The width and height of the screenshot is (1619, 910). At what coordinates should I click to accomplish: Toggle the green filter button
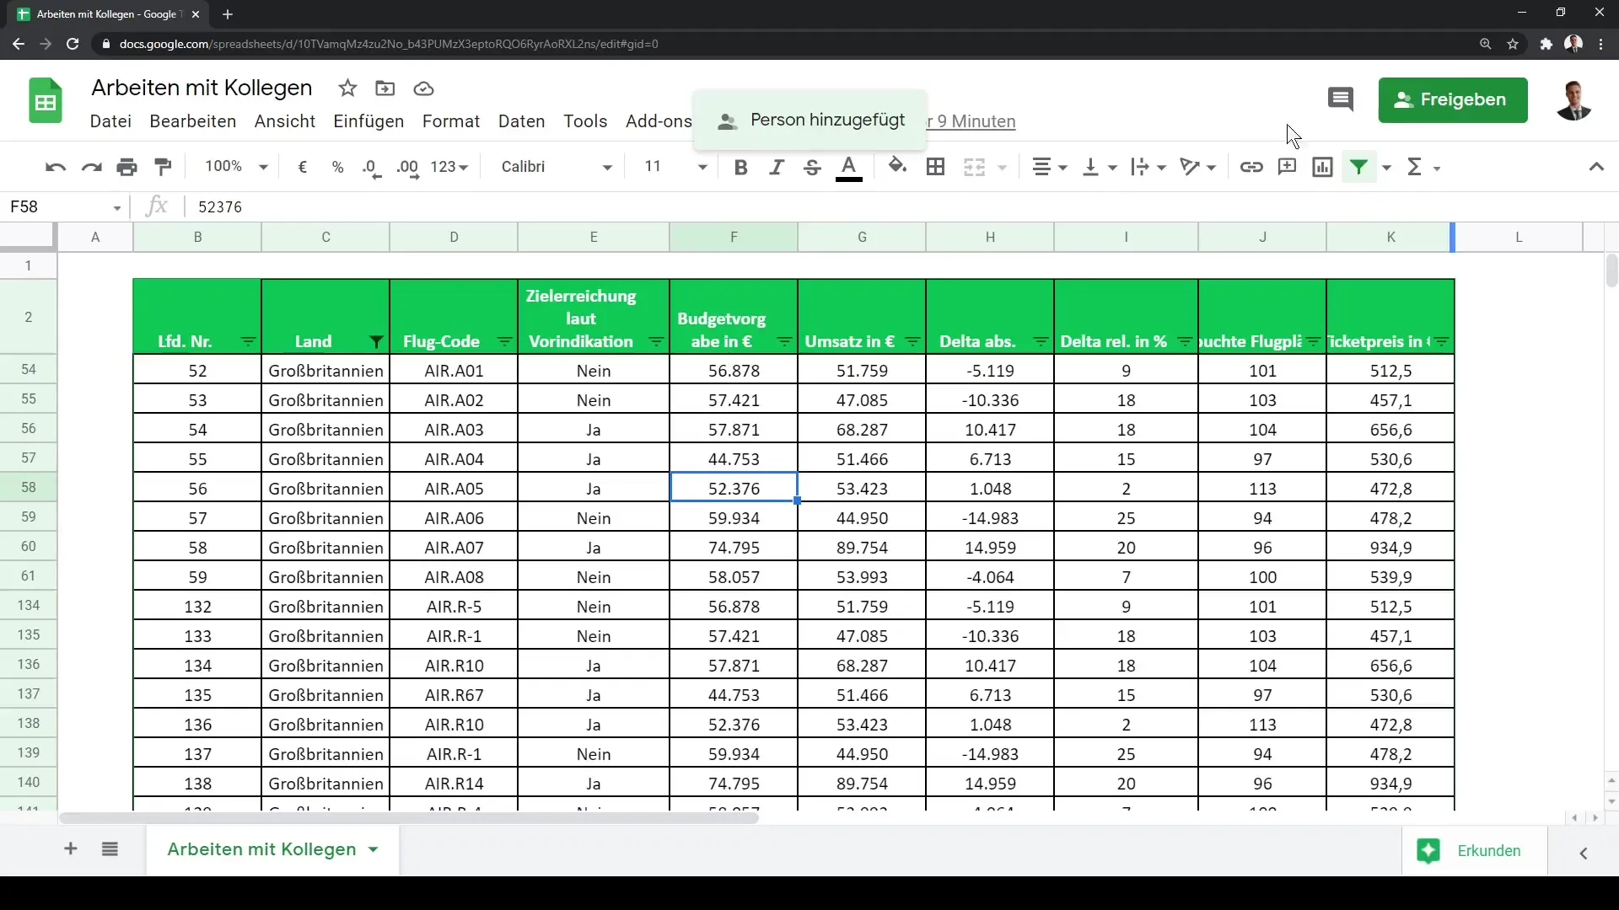coord(1358,167)
